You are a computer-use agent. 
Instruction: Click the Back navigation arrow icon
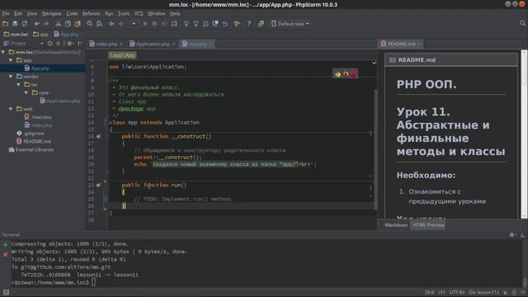tap(111, 24)
